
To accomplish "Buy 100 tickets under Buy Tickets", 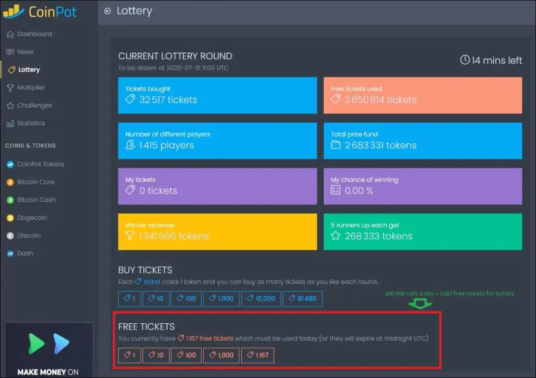I will click(186, 299).
